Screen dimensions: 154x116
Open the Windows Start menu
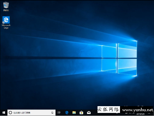tap(4, 113)
